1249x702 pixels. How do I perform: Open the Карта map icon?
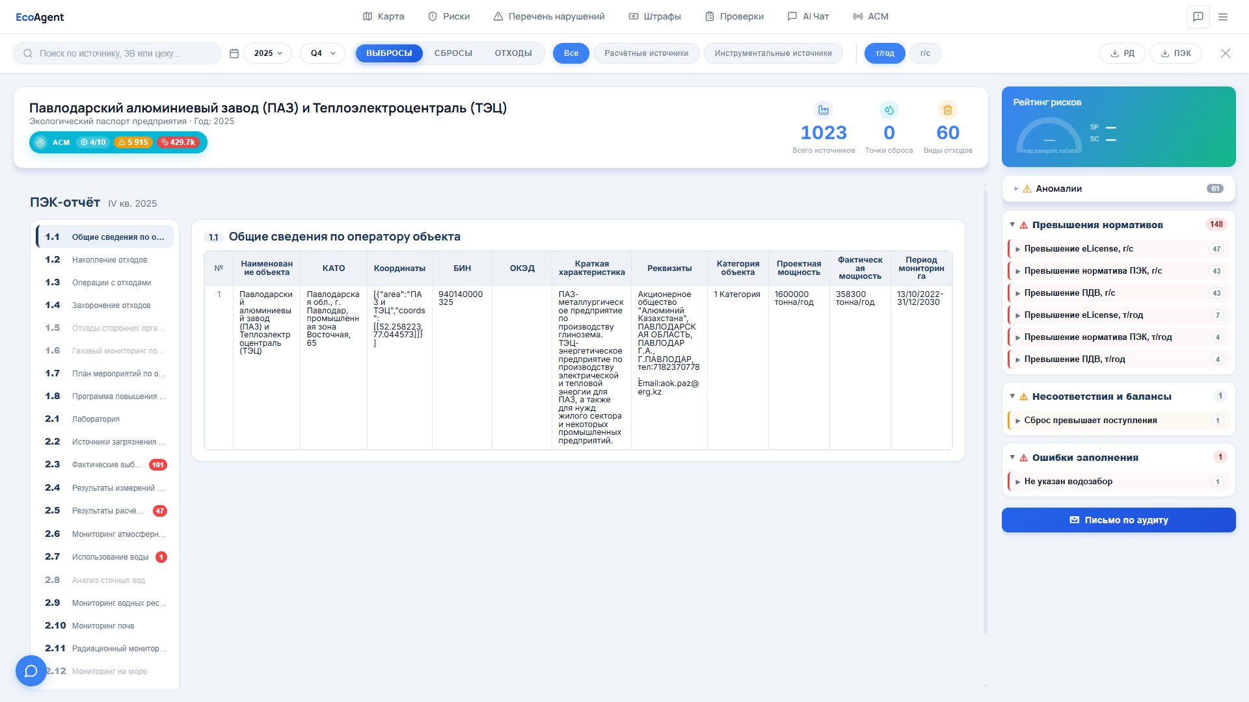pos(368,16)
